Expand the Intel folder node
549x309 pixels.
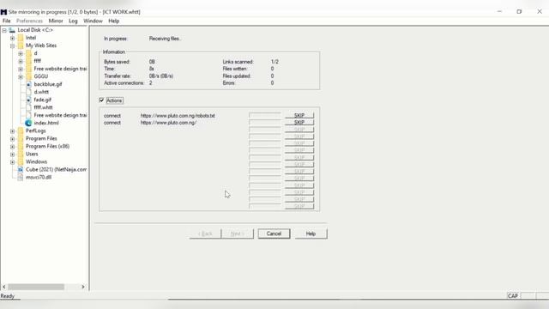click(13, 38)
